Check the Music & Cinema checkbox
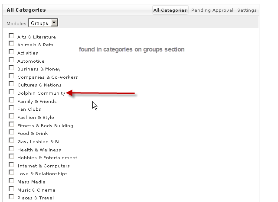 click(x=11, y=189)
